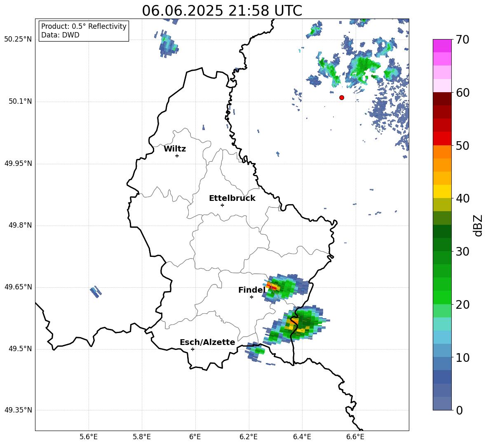Click the Wiltz station cross marker
Viewport: 488px width, 445px height.
click(x=177, y=156)
